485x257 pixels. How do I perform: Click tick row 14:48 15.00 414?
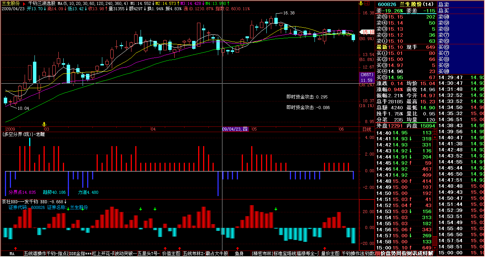404,181
